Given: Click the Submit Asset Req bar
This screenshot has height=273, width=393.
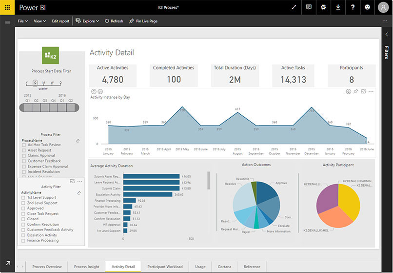Looking at the screenshot, I should 151,176.
